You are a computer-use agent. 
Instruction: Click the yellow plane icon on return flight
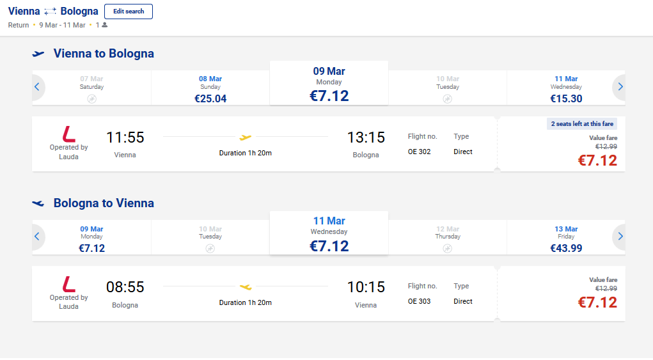tap(246, 286)
